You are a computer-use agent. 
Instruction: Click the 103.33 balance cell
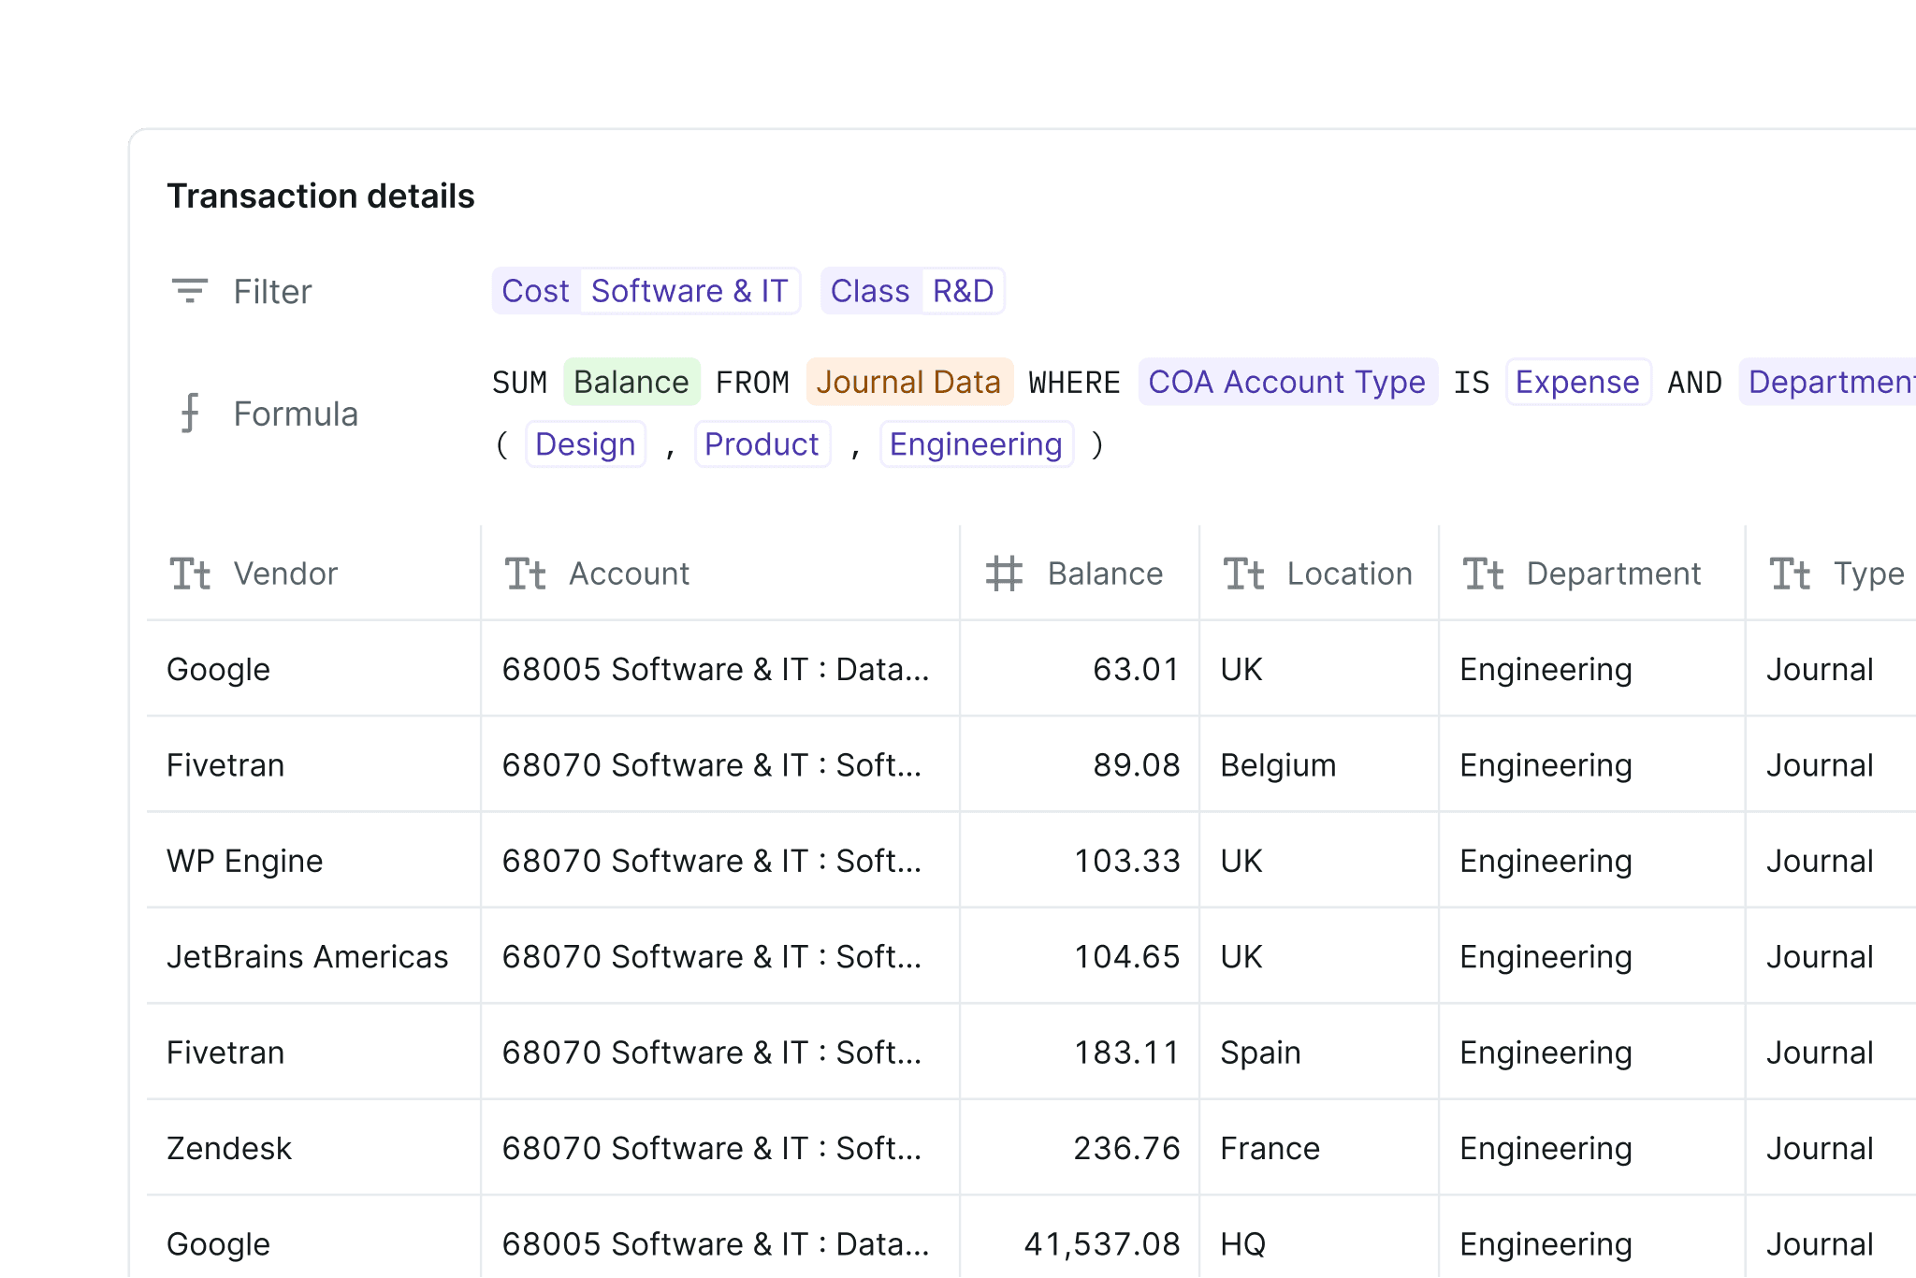click(x=1080, y=861)
